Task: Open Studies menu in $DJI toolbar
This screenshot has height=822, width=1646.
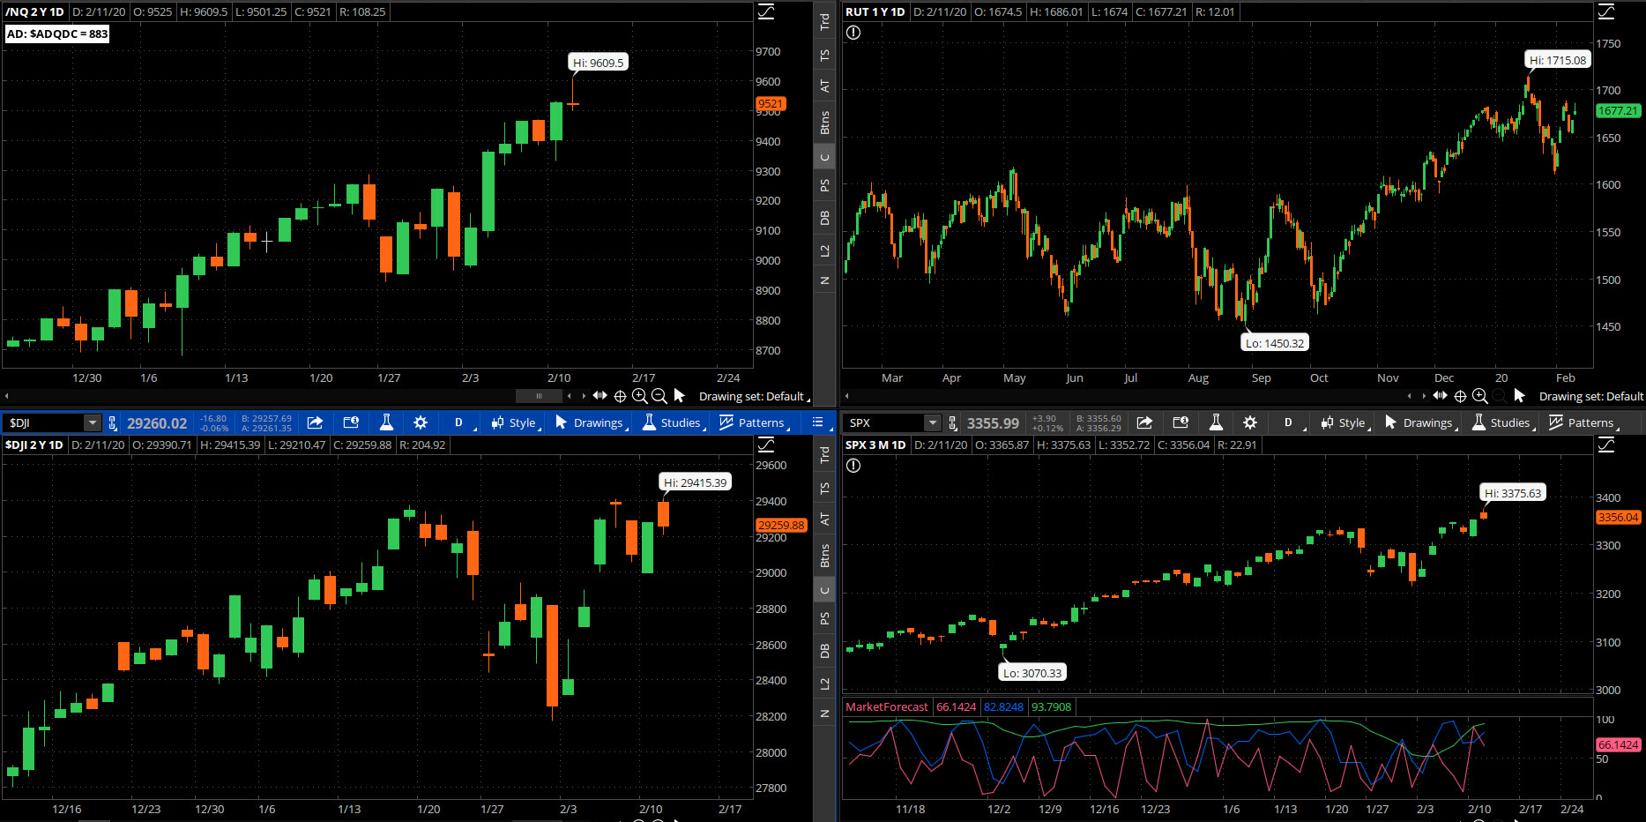Action: [x=673, y=422]
